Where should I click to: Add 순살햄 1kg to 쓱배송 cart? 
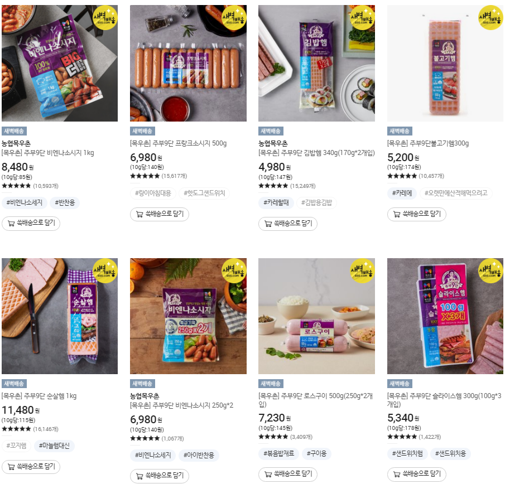pos(31,467)
